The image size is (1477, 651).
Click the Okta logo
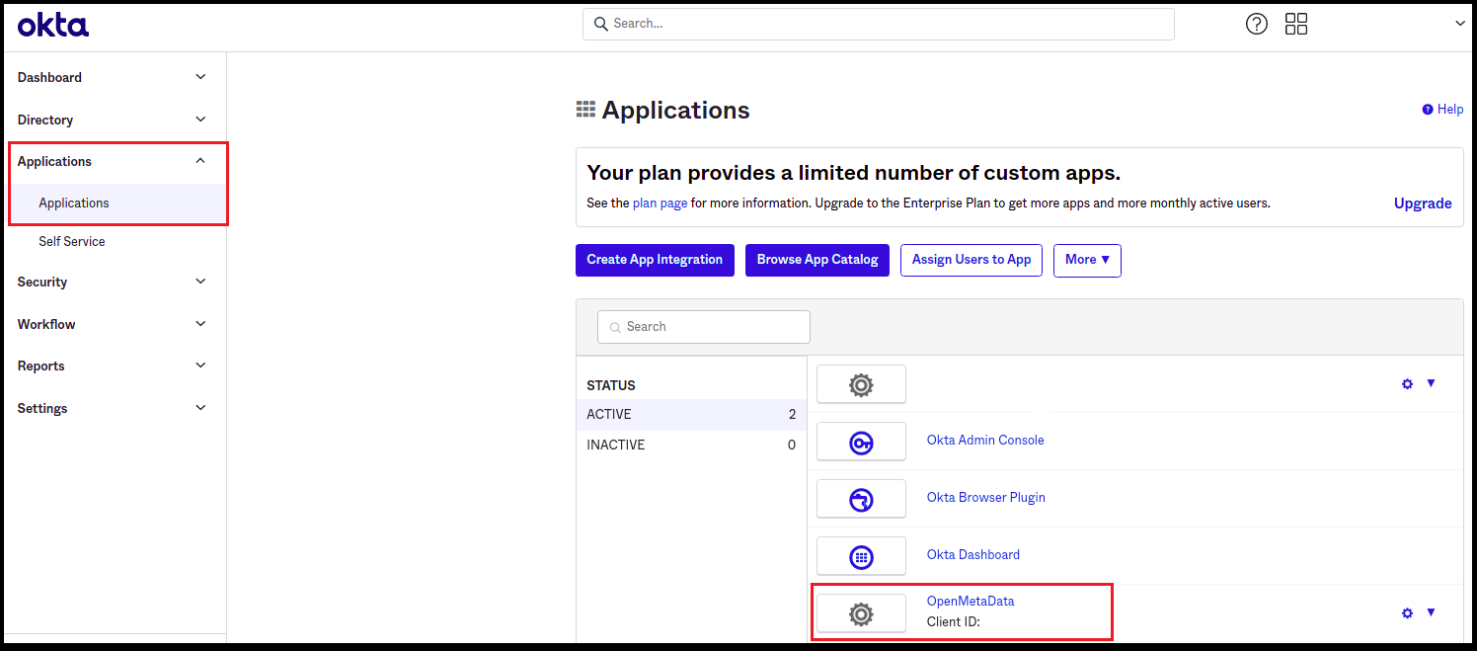click(52, 24)
